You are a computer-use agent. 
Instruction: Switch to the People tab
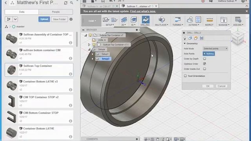coord(56,12)
